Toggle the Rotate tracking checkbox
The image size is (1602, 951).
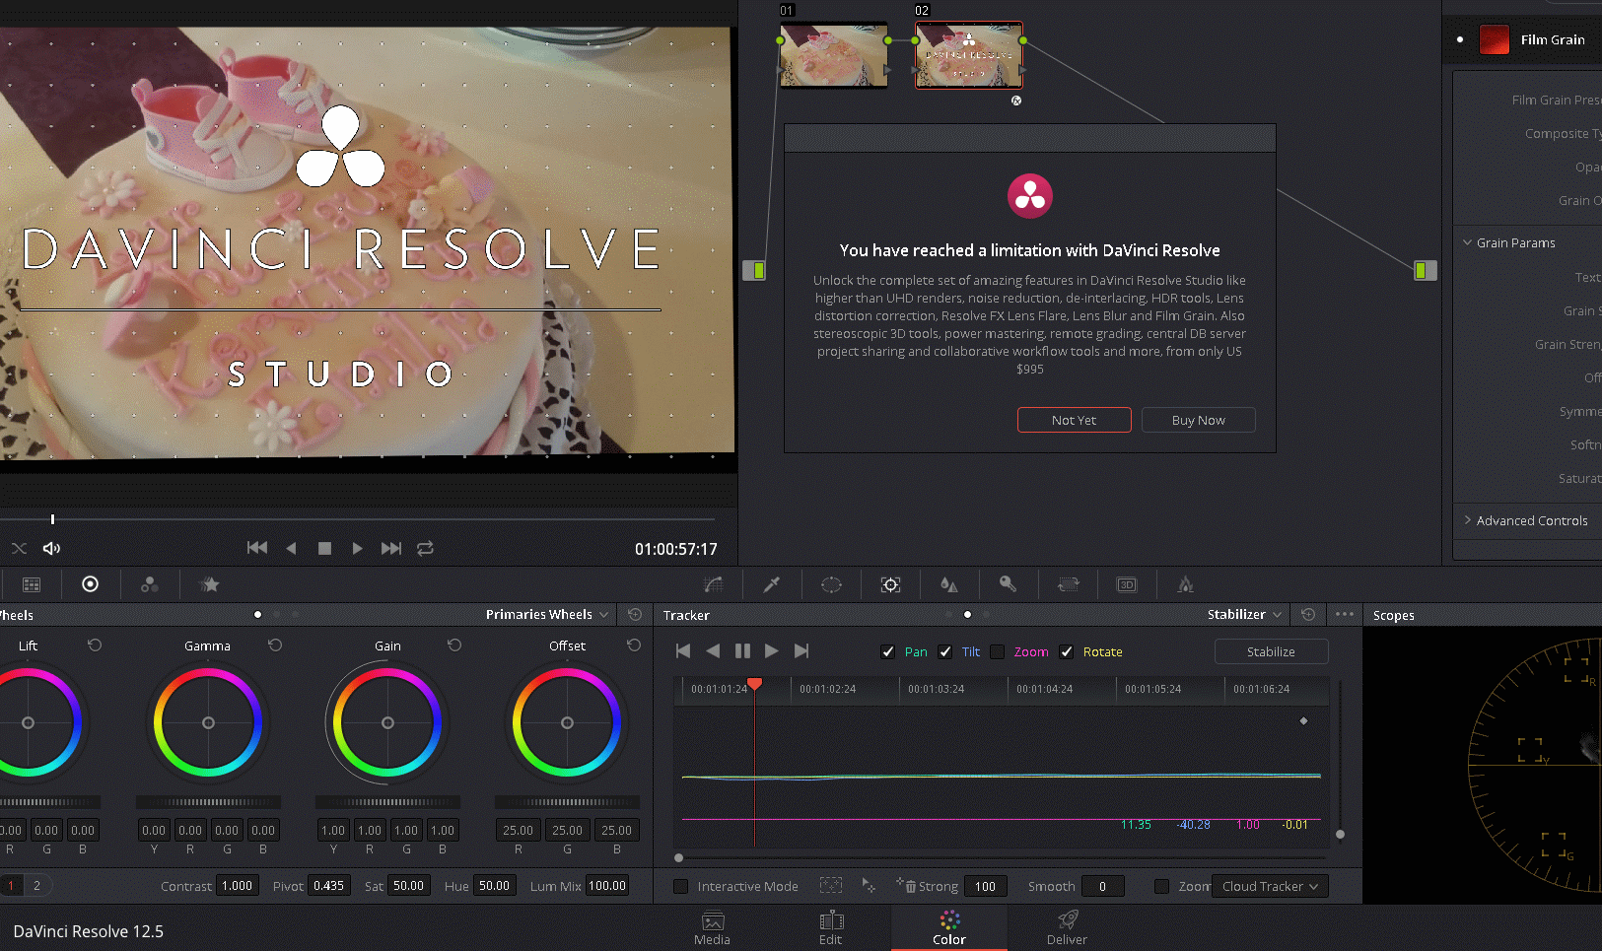point(1067,651)
